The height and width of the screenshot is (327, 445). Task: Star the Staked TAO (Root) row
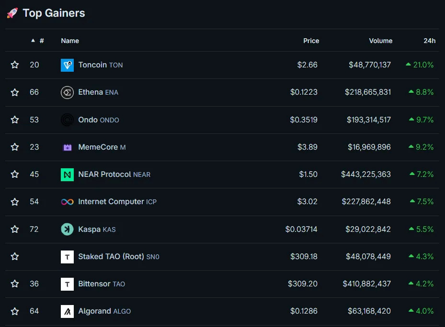(15, 256)
